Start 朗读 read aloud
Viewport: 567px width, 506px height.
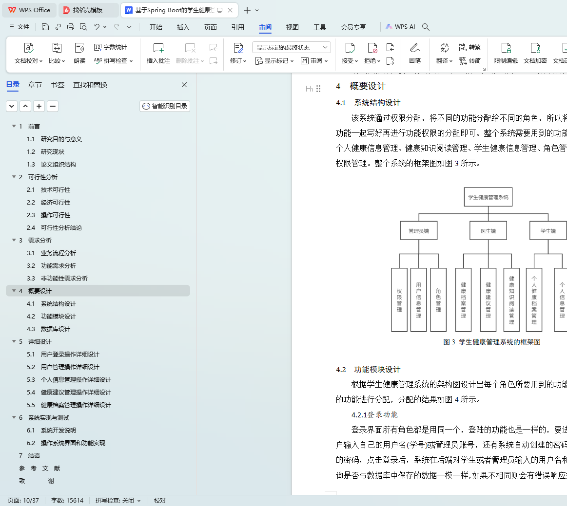(79, 53)
